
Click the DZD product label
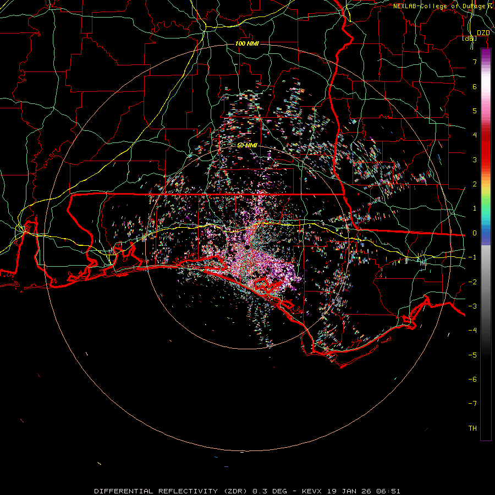pyautogui.click(x=483, y=33)
